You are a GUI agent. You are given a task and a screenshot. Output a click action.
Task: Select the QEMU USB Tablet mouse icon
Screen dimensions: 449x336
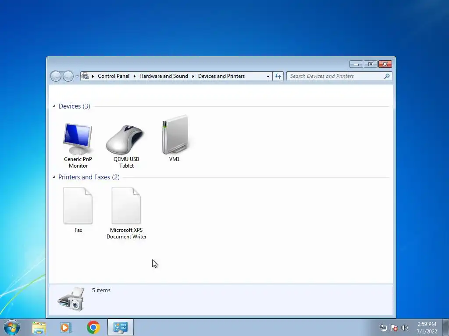coord(125,140)
